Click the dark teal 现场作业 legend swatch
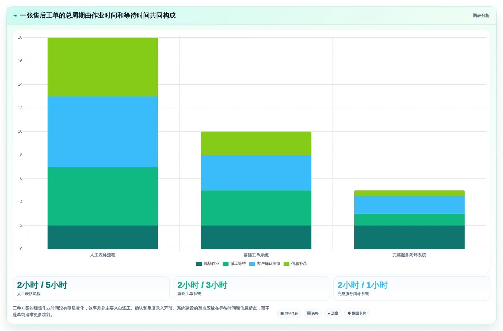503x331 pixels. (199, 264)
